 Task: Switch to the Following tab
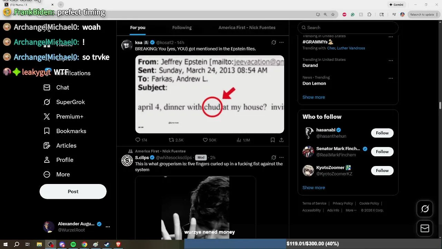(182, 28)
